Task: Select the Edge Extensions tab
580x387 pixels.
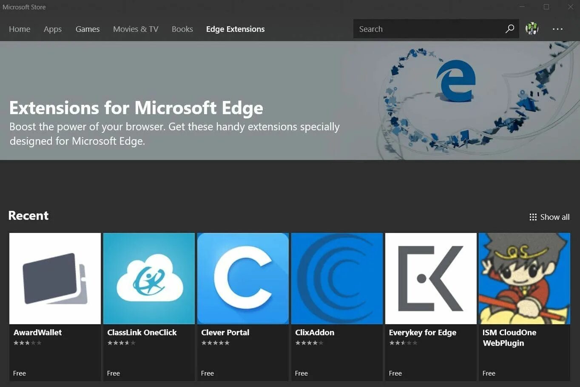Action: [x=236, y=29]
